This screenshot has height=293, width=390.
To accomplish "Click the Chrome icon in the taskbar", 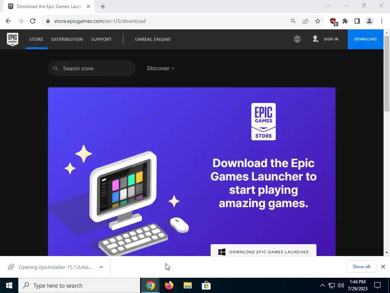I will click(150, 285).
